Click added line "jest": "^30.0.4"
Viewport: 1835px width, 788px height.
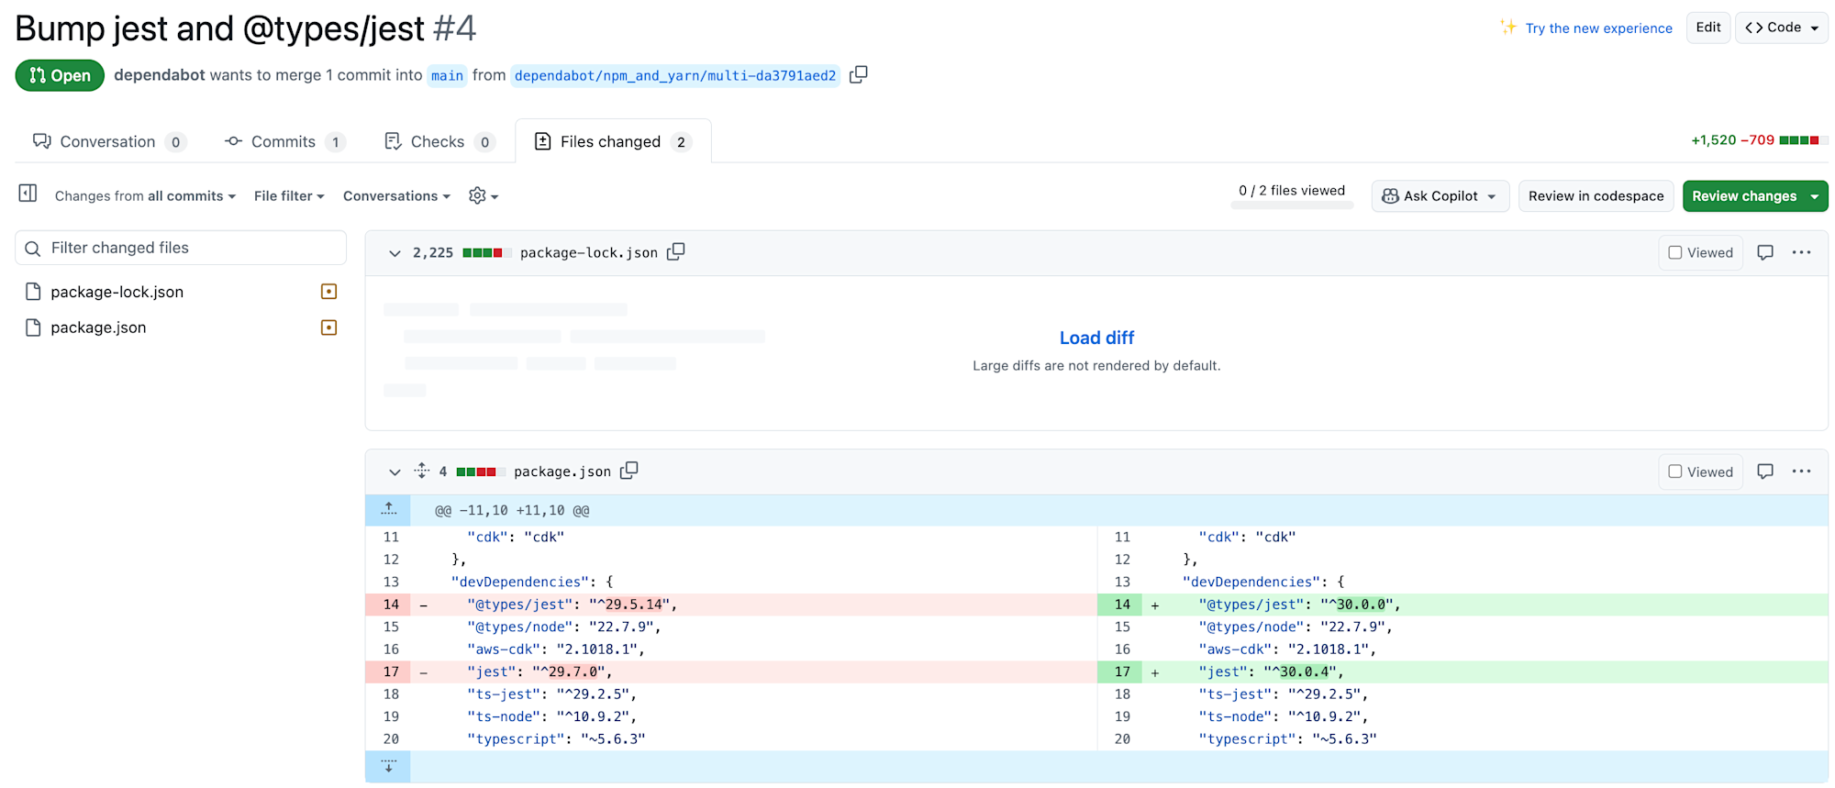(x=1462, y=672)
